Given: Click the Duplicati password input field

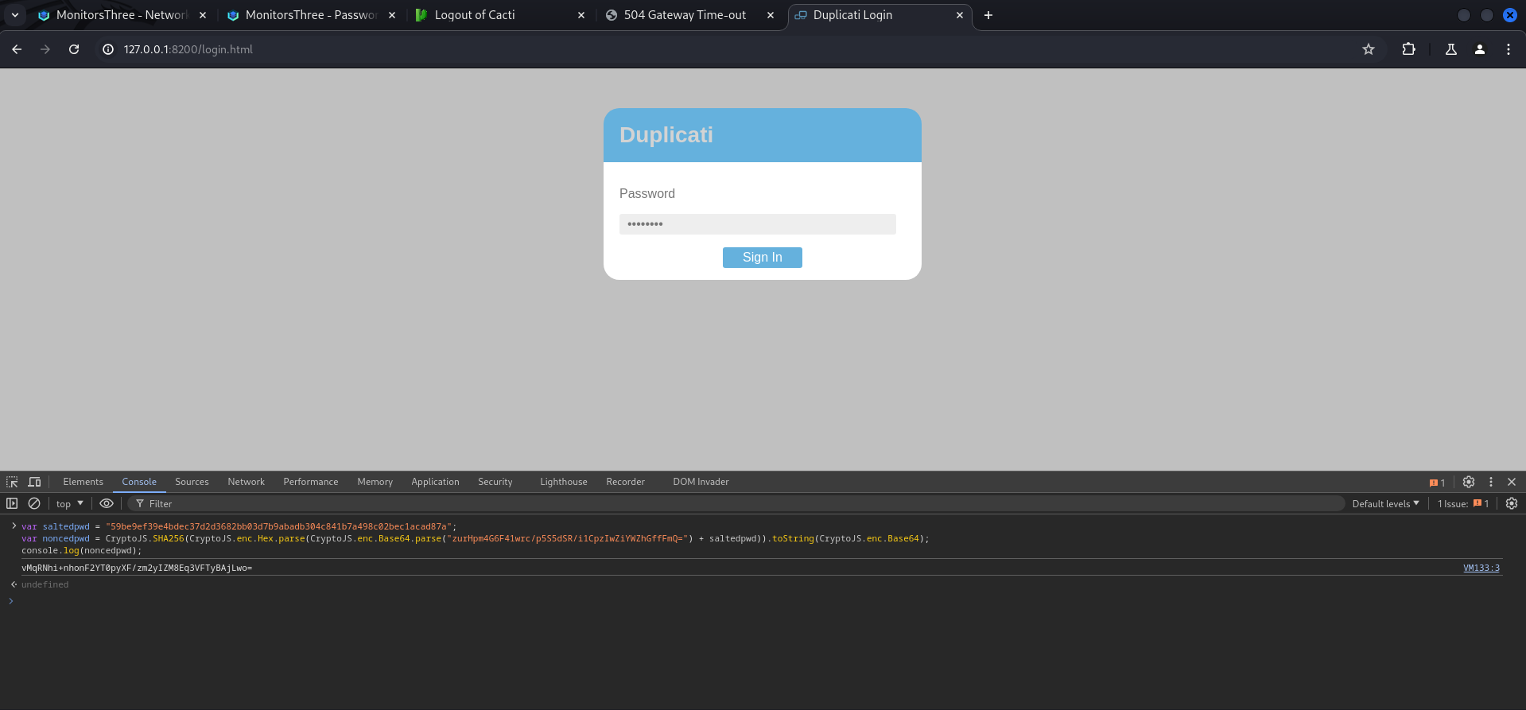Looking at the screenshot, I should click(x=757, y=224).
